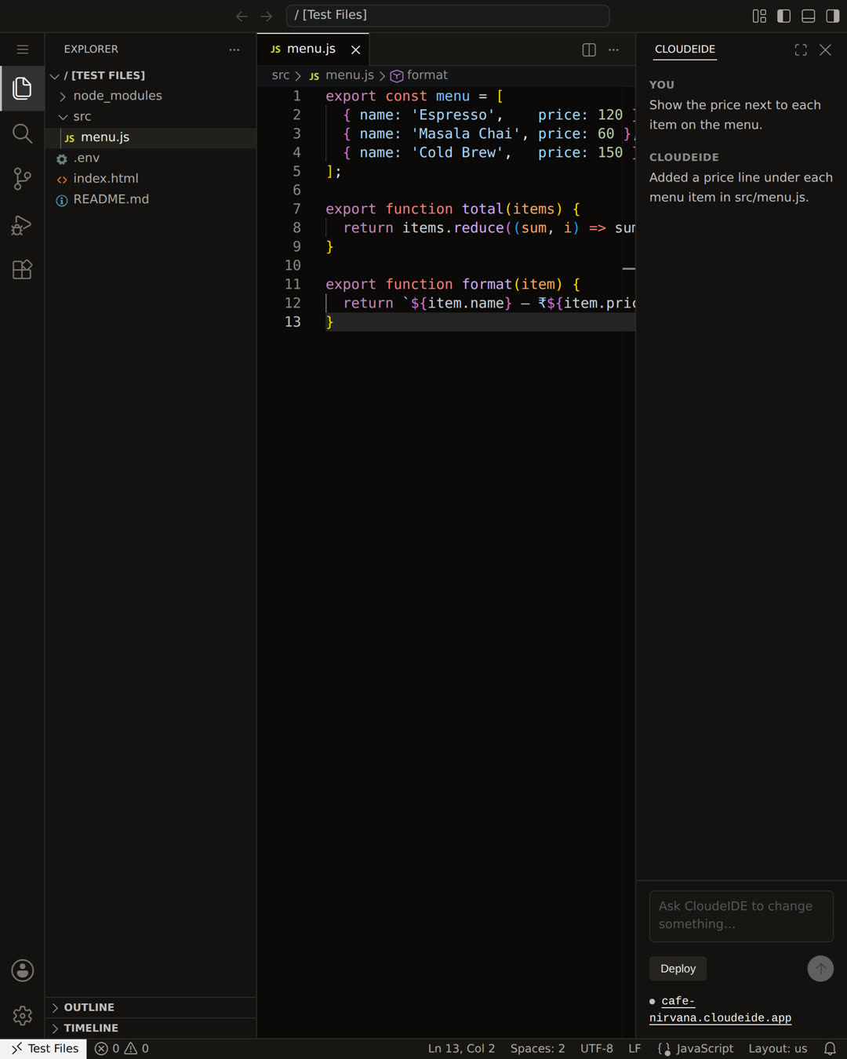Open the Extensions view
Screen dimensions: 847x1059
click(22, 270)
